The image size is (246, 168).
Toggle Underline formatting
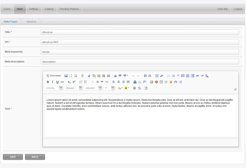[58, 82]
